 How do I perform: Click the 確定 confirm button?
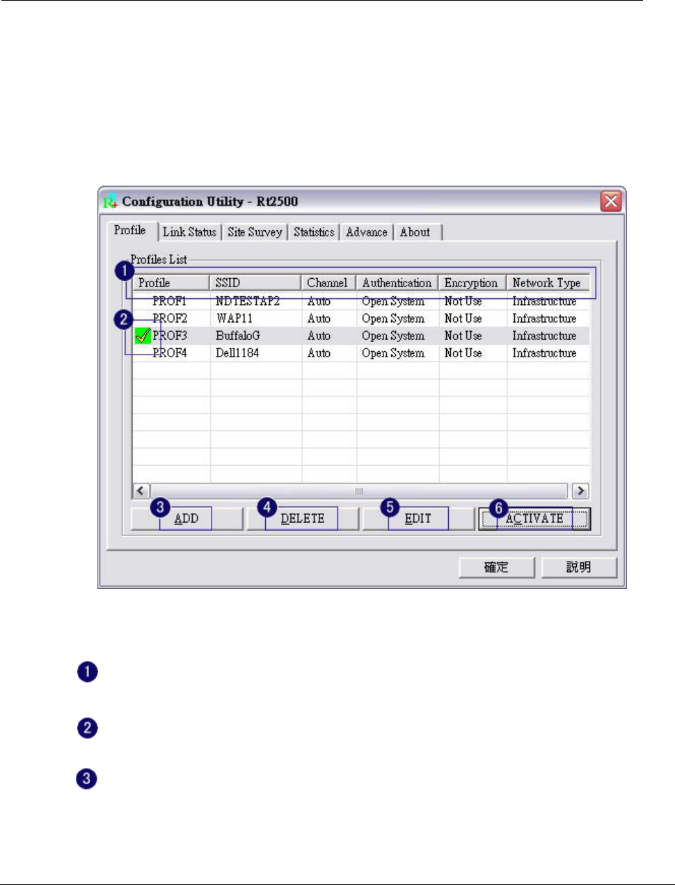(x=496, y=567)
